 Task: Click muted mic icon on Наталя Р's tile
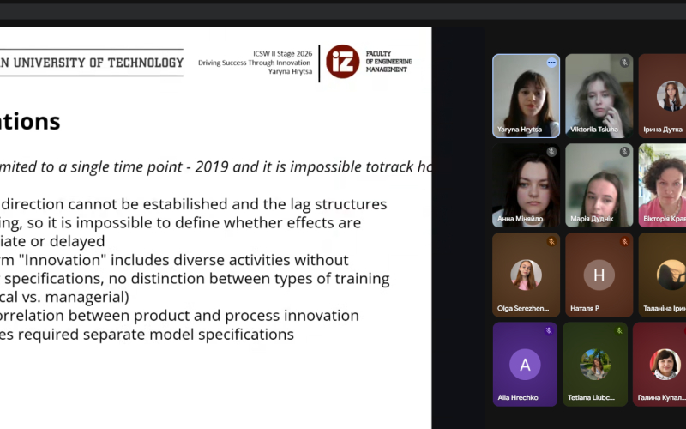pos(624,241)
